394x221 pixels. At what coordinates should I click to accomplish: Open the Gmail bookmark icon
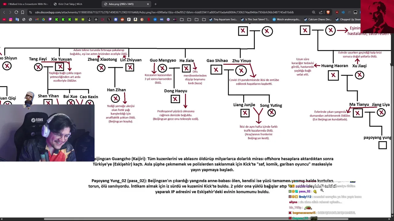(x=37, y=19)
